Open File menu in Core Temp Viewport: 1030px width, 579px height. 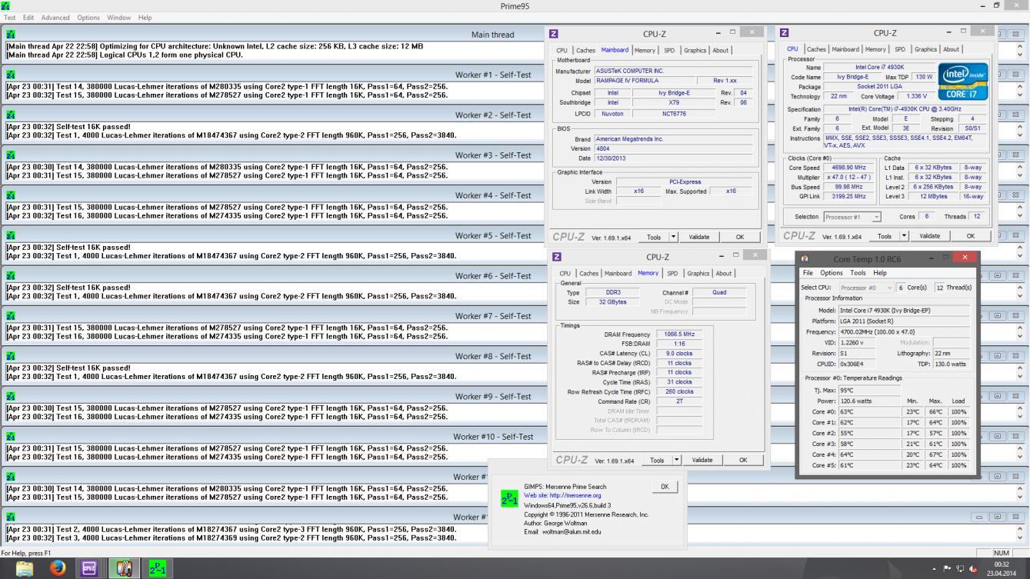808,273
